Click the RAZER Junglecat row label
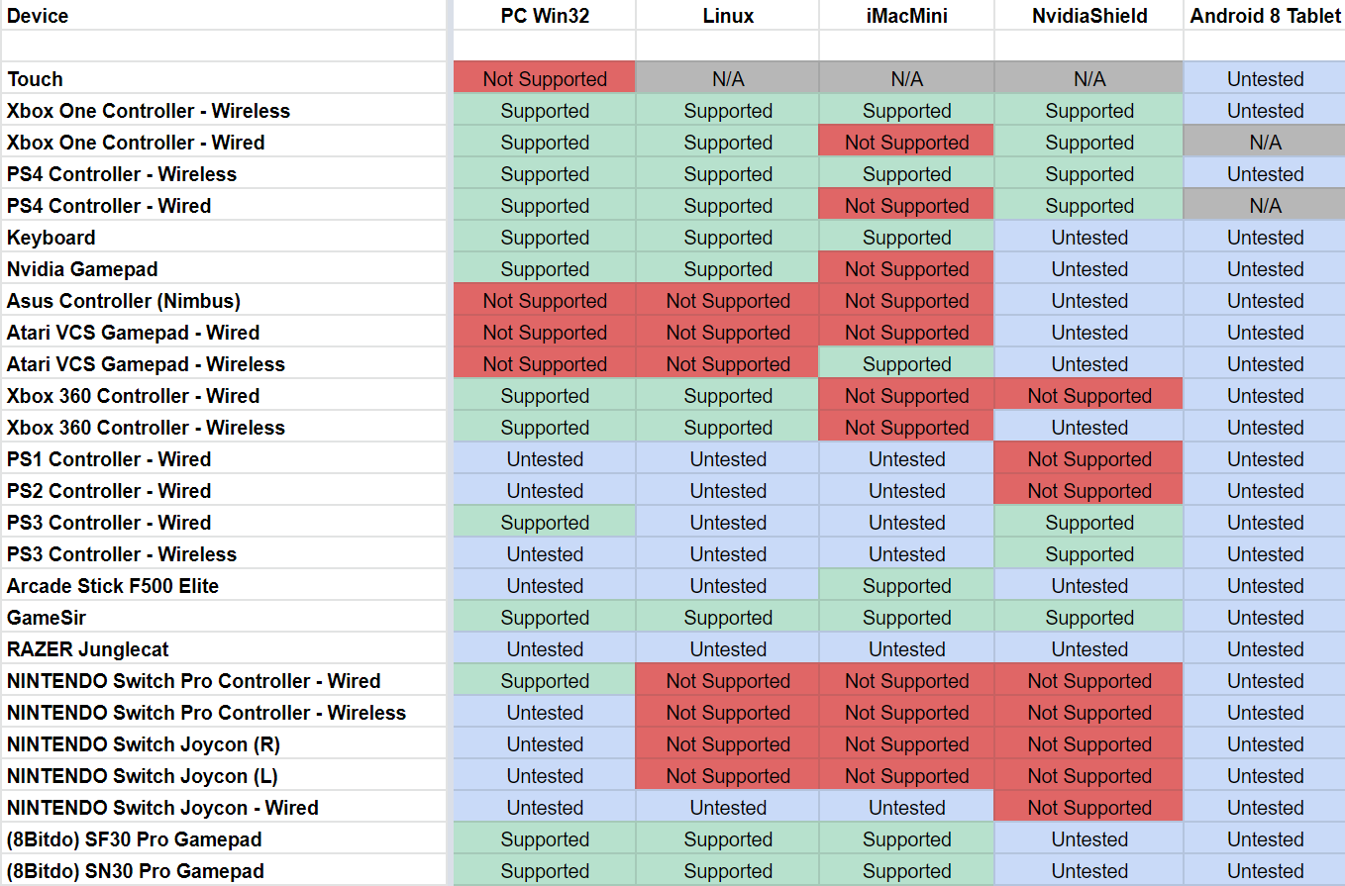The width and height of the screenshot is (1345, 886). point(88,649)
